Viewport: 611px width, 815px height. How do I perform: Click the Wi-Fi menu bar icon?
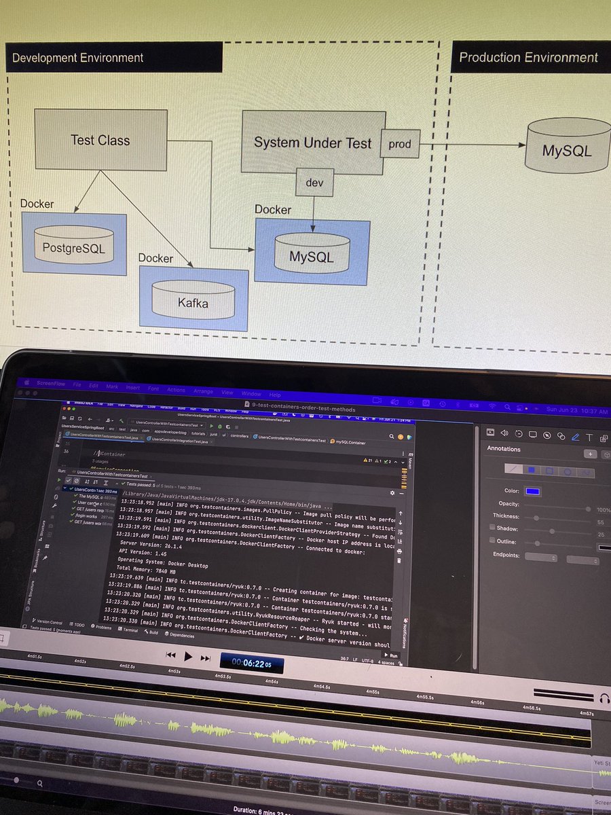tap(492, 406)
